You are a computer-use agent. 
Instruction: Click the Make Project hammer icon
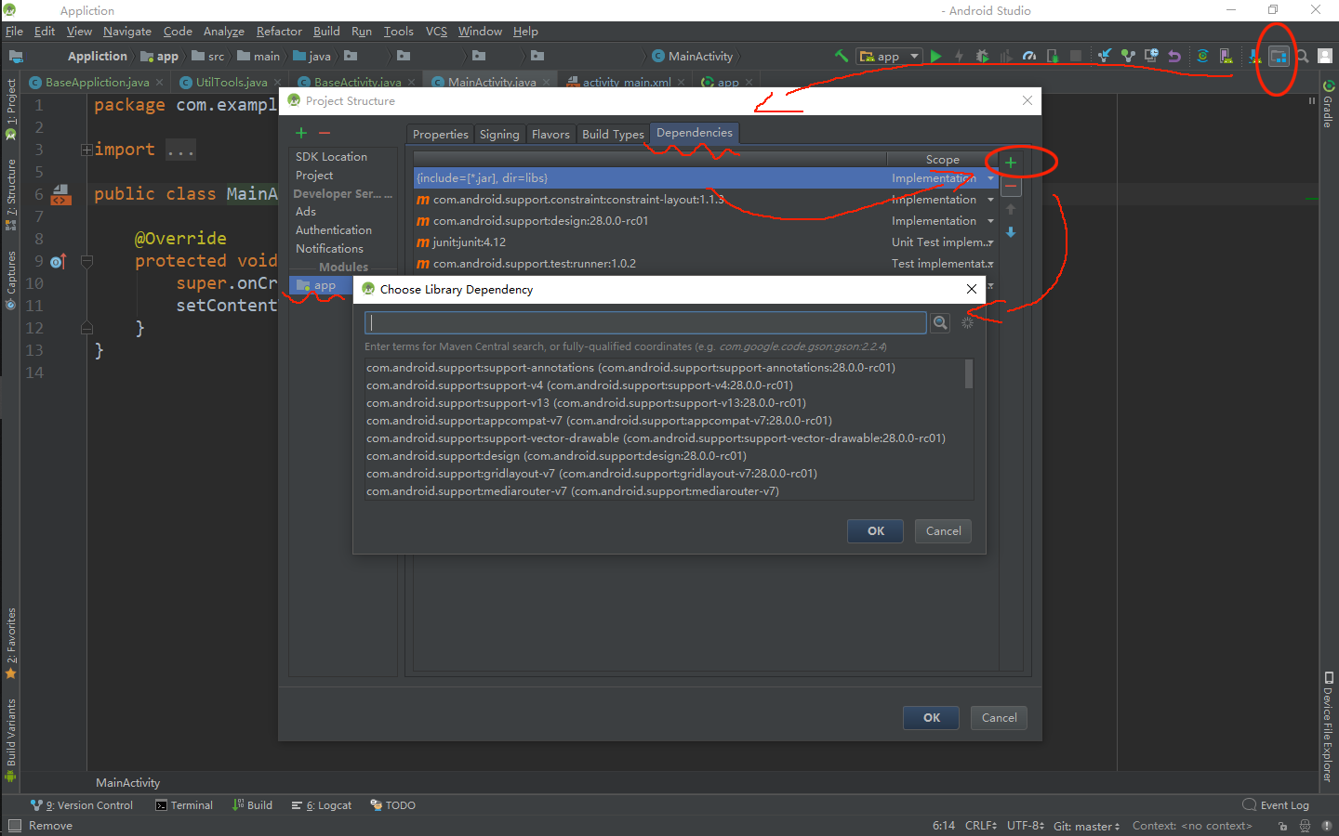tap(841, 56)
